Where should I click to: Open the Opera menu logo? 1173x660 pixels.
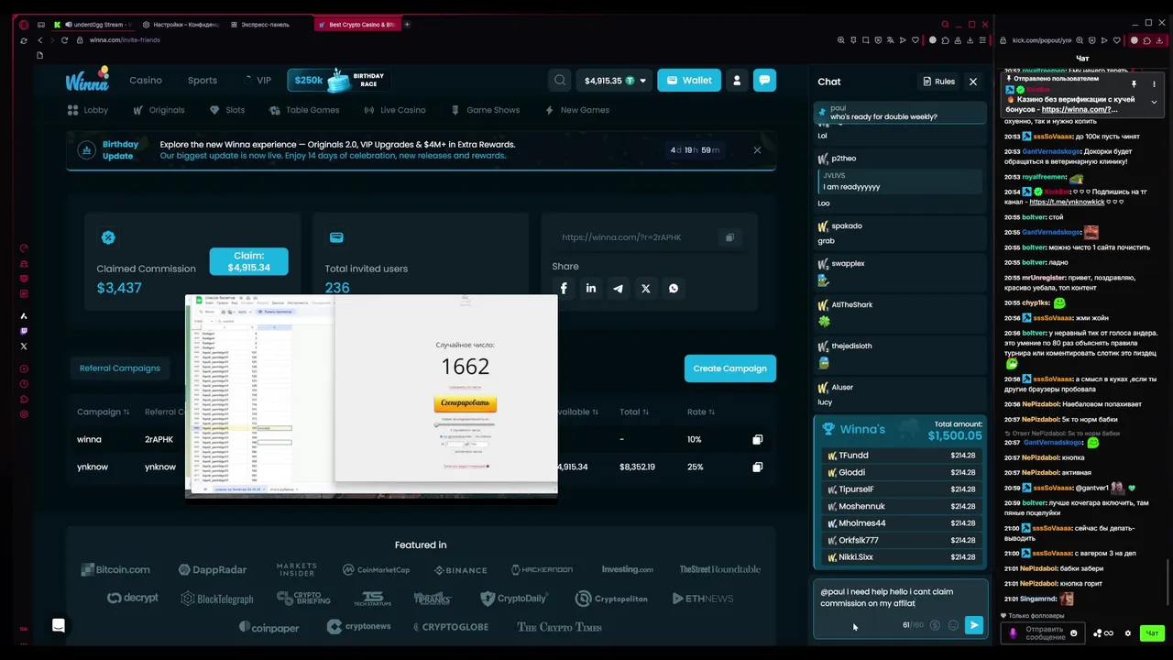(x=24, y=25)
